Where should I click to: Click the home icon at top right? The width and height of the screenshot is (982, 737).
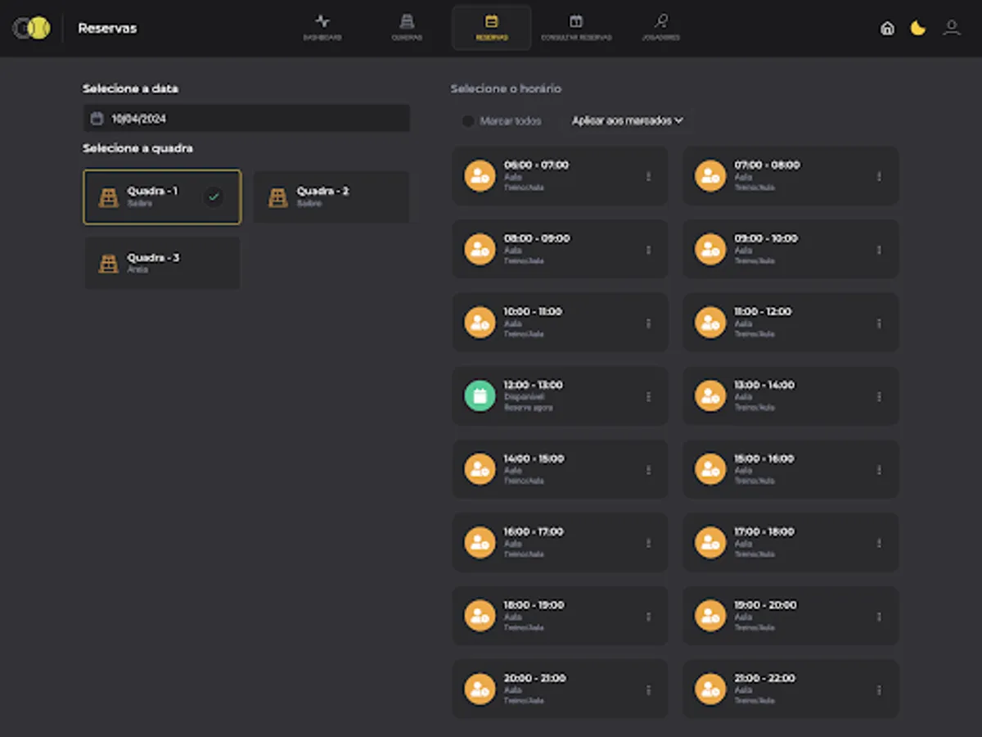click(x=887, y=28)
